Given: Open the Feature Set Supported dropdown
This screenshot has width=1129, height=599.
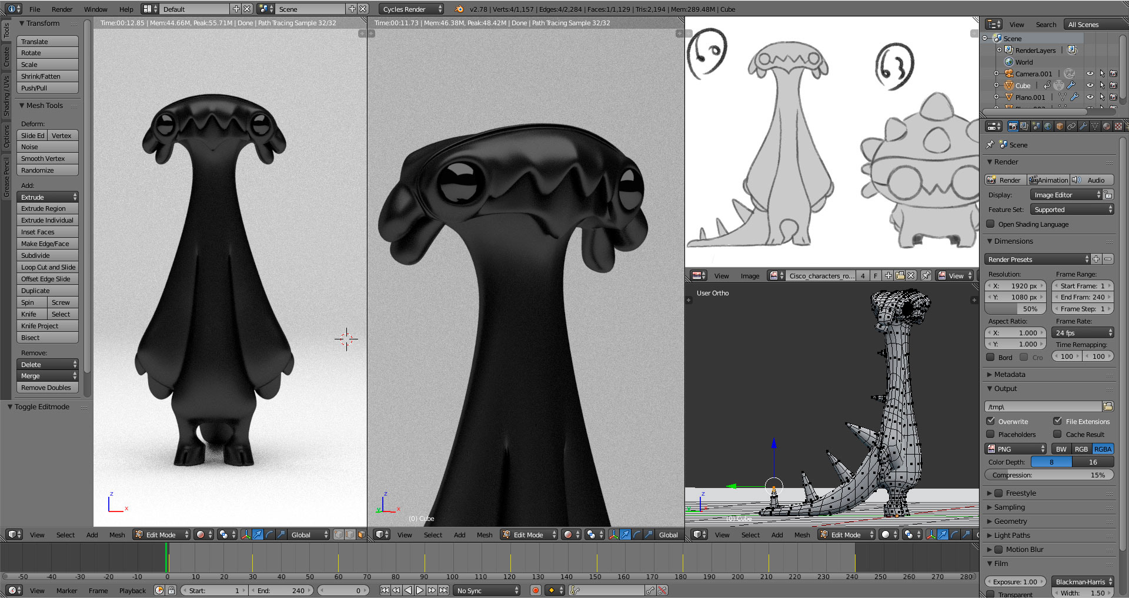Looking at the screenshot, I should [x=1072, y=209].
